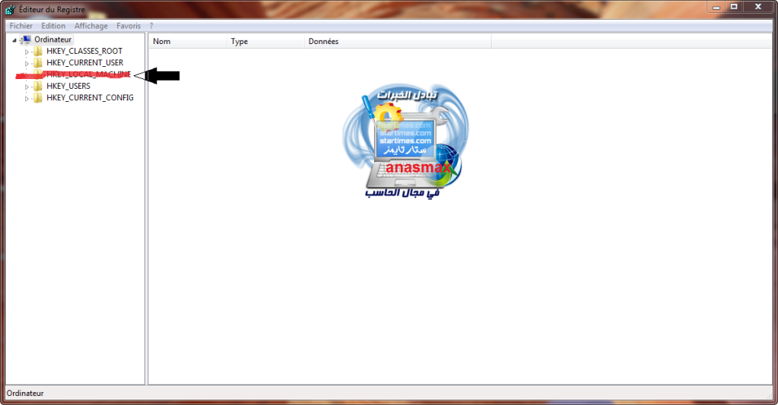The height and width of the screenshot is (405, 778).
Task: Open the Favoris menu
Action: coord(129,26)
